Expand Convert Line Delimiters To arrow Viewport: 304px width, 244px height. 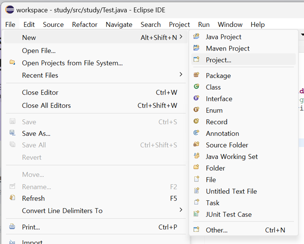(x=181, y=210)
